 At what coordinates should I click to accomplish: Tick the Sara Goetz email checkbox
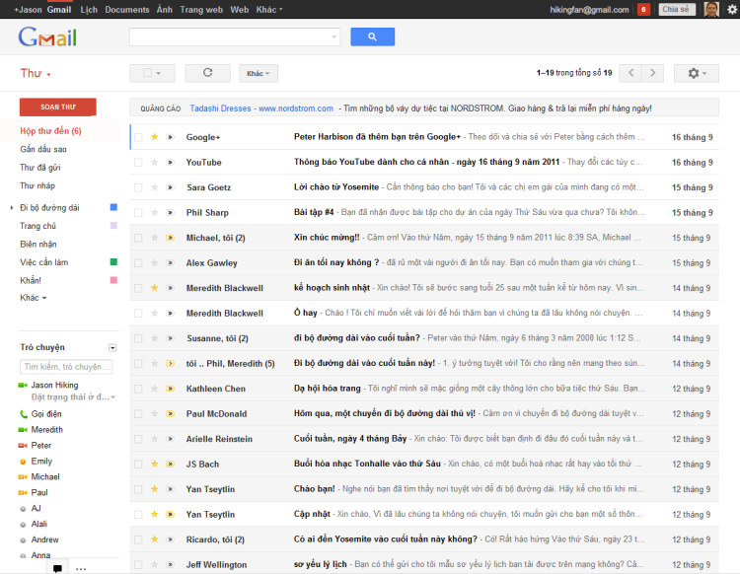(138, 187)
